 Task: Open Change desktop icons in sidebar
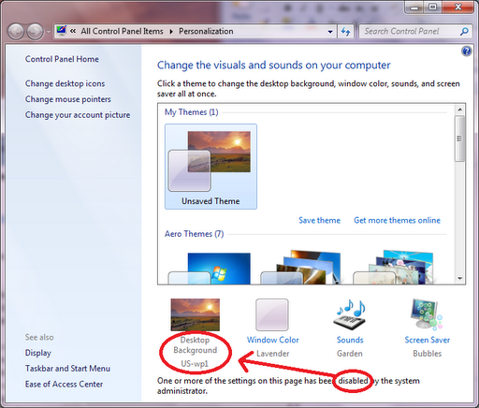(x=65, y=83)
